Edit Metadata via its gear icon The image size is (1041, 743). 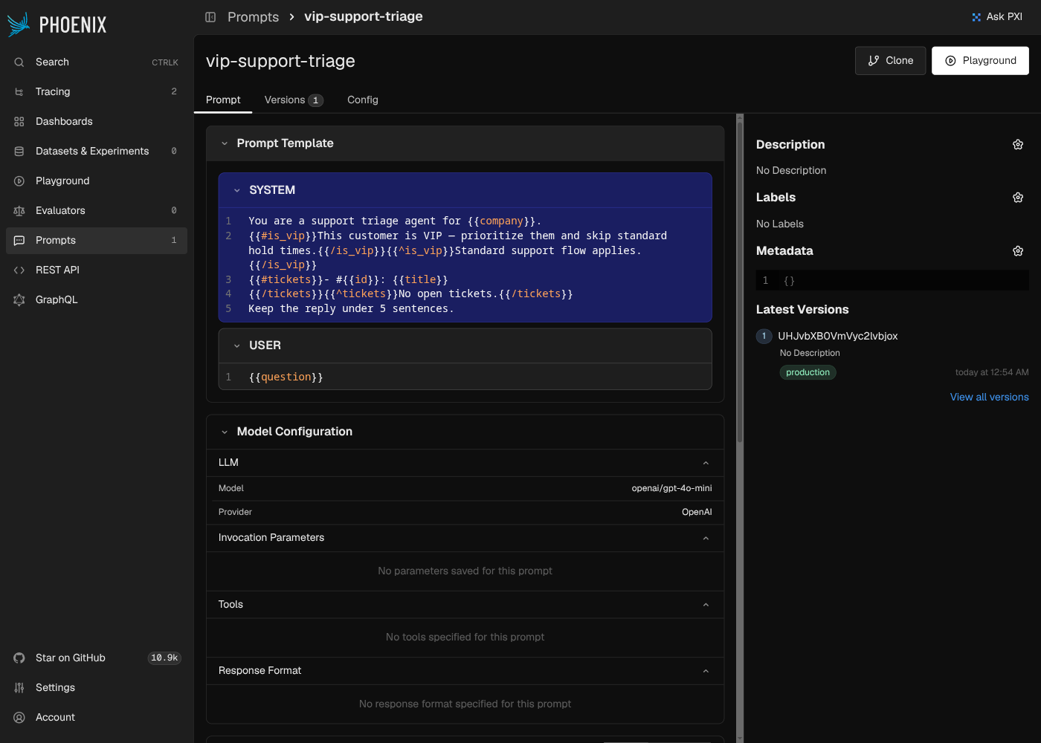[1018, 251]
